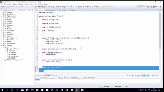Open the Debug button dropdown arrow

click(58, 7)
